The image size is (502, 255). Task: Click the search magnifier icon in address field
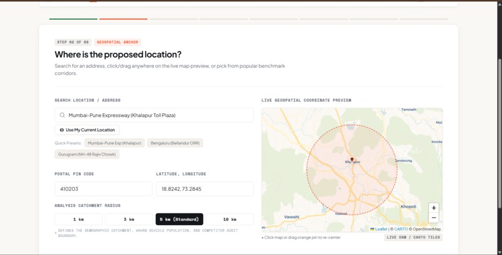click(62, 115)
